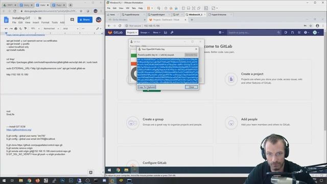Open Docs comment history icon
Screen dimensions: 327x184
pyautogui.click(x=72, y=19)
